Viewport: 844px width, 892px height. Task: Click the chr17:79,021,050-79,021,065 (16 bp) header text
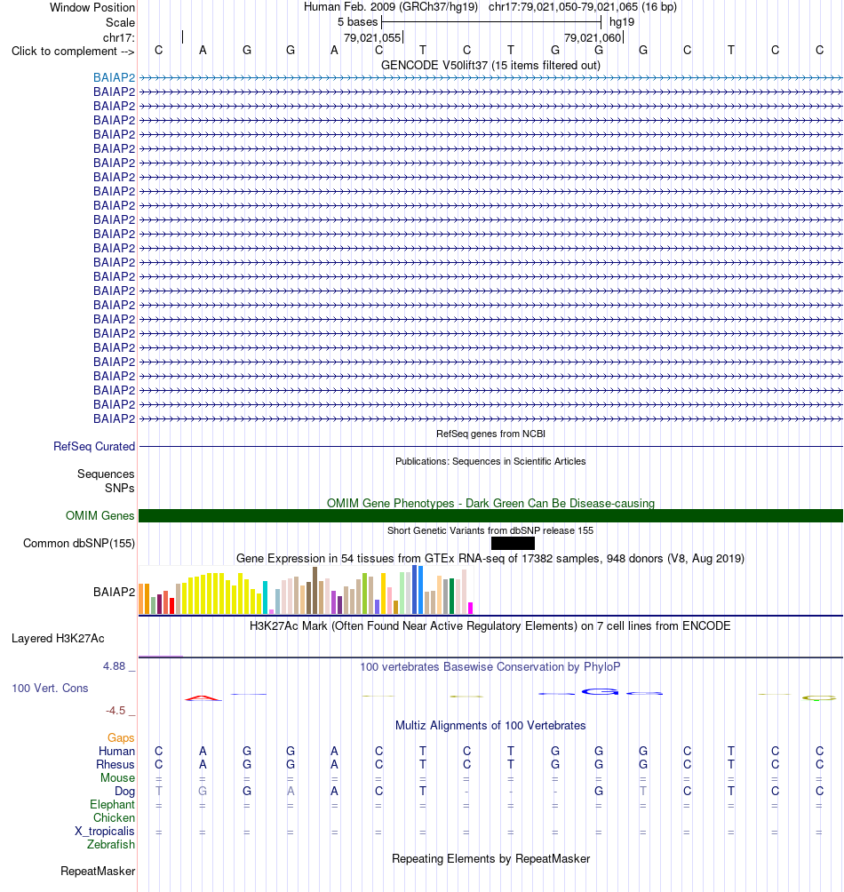point(583,7)
